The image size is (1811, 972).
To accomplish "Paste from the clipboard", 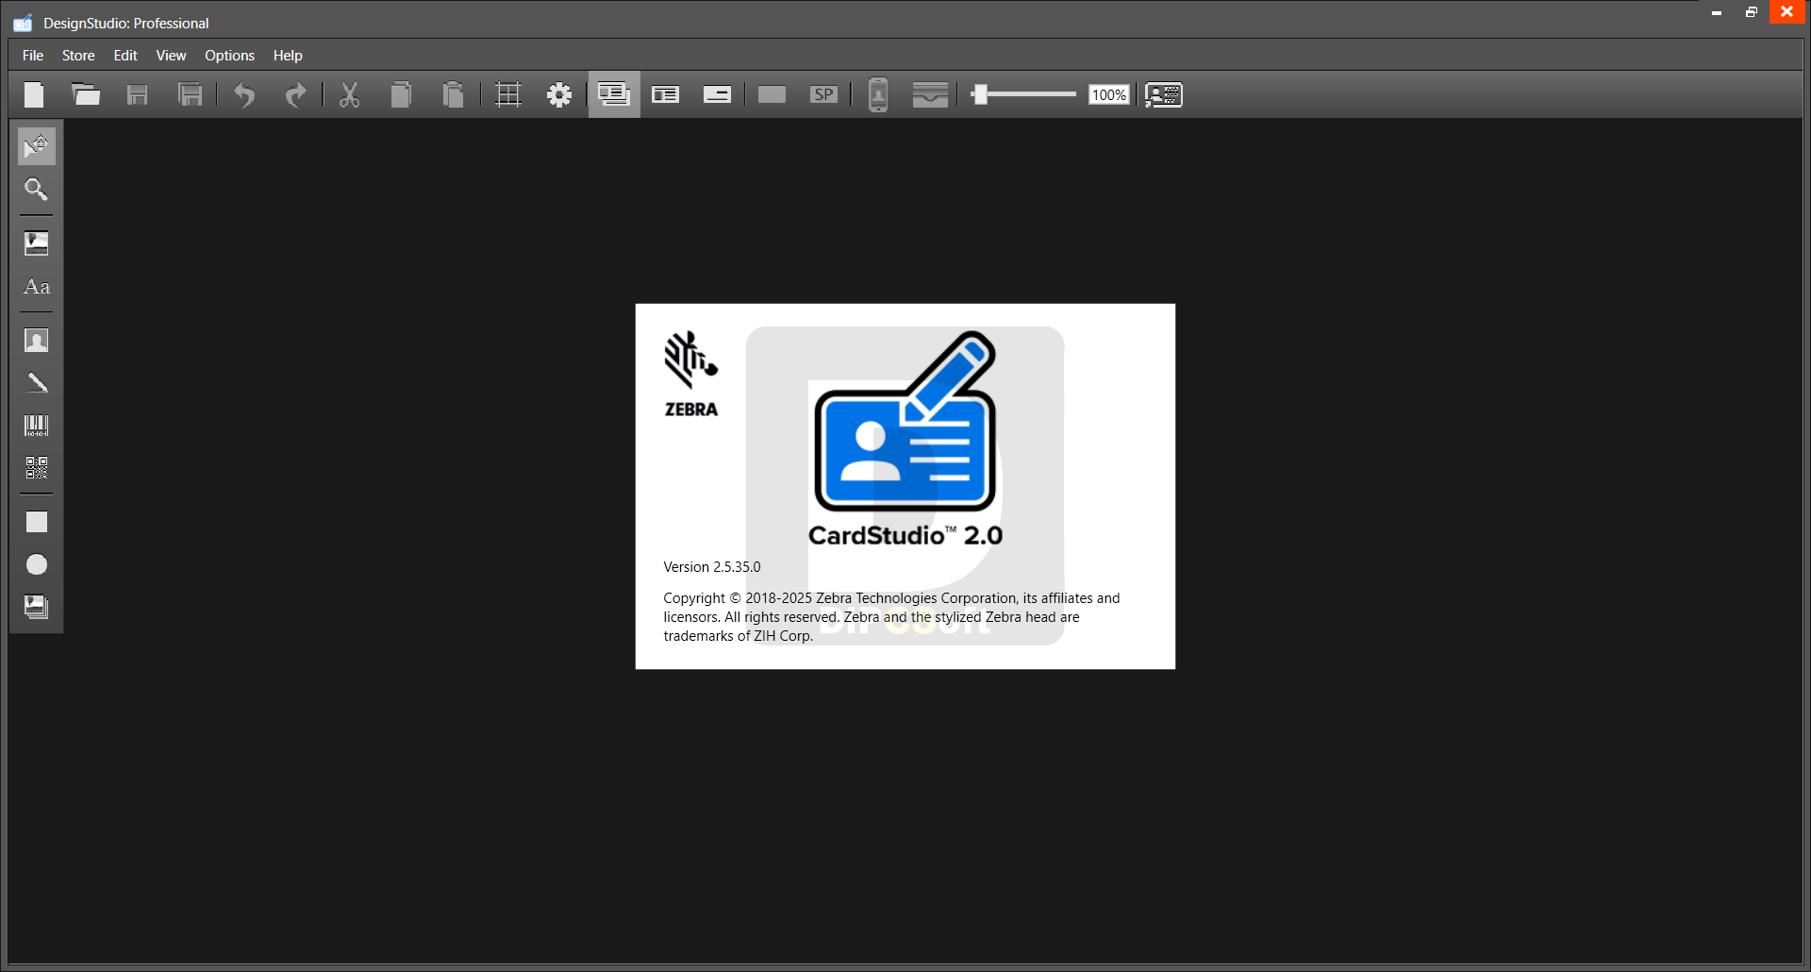I will [x=453, y=94].
